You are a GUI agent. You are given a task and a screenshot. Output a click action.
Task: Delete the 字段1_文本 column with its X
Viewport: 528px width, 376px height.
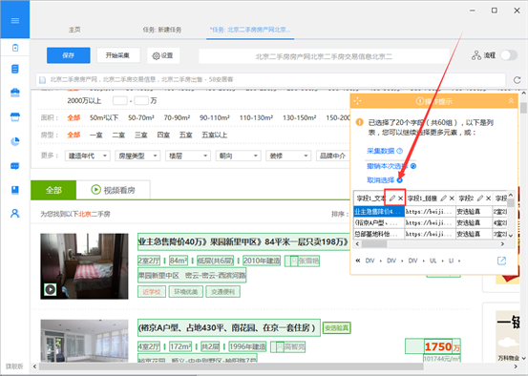pyautogui.click(x=400, y=198)
